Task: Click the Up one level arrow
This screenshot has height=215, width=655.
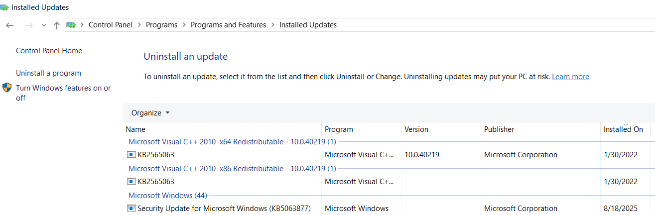Action: 57,25
